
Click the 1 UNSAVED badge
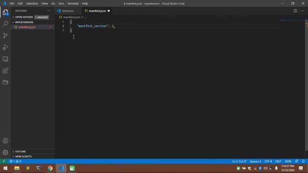tap(42, 17)
